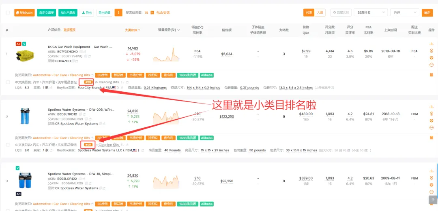The height and width of the screenshot is (211, 438).
Task: Open 市场分析 for the DOCA product
Action: [x=136, y=75]
